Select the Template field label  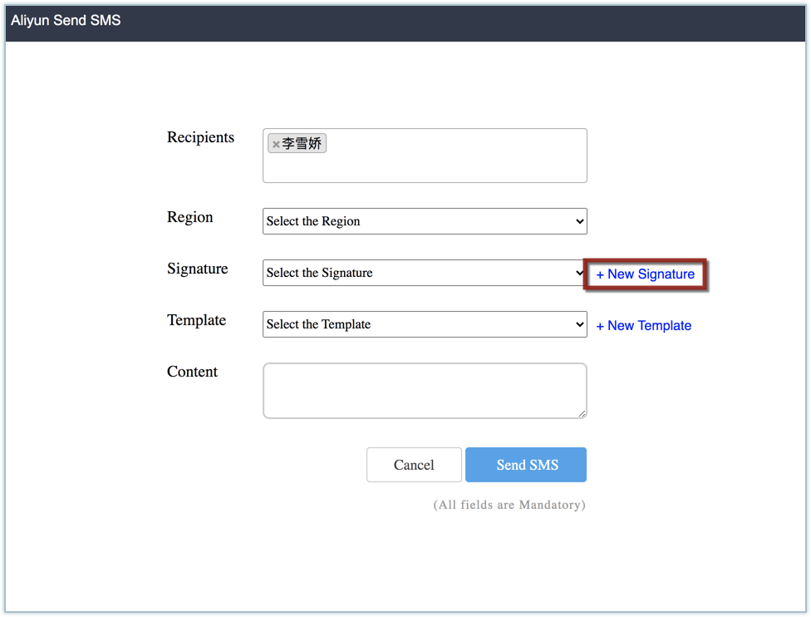[197, 320]
